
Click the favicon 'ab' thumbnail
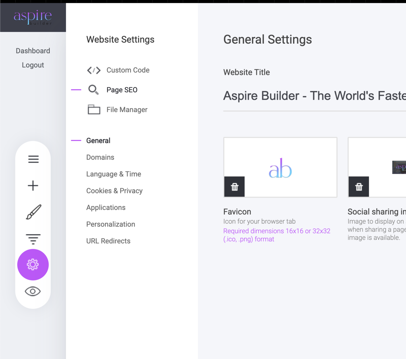pos(280,168)
